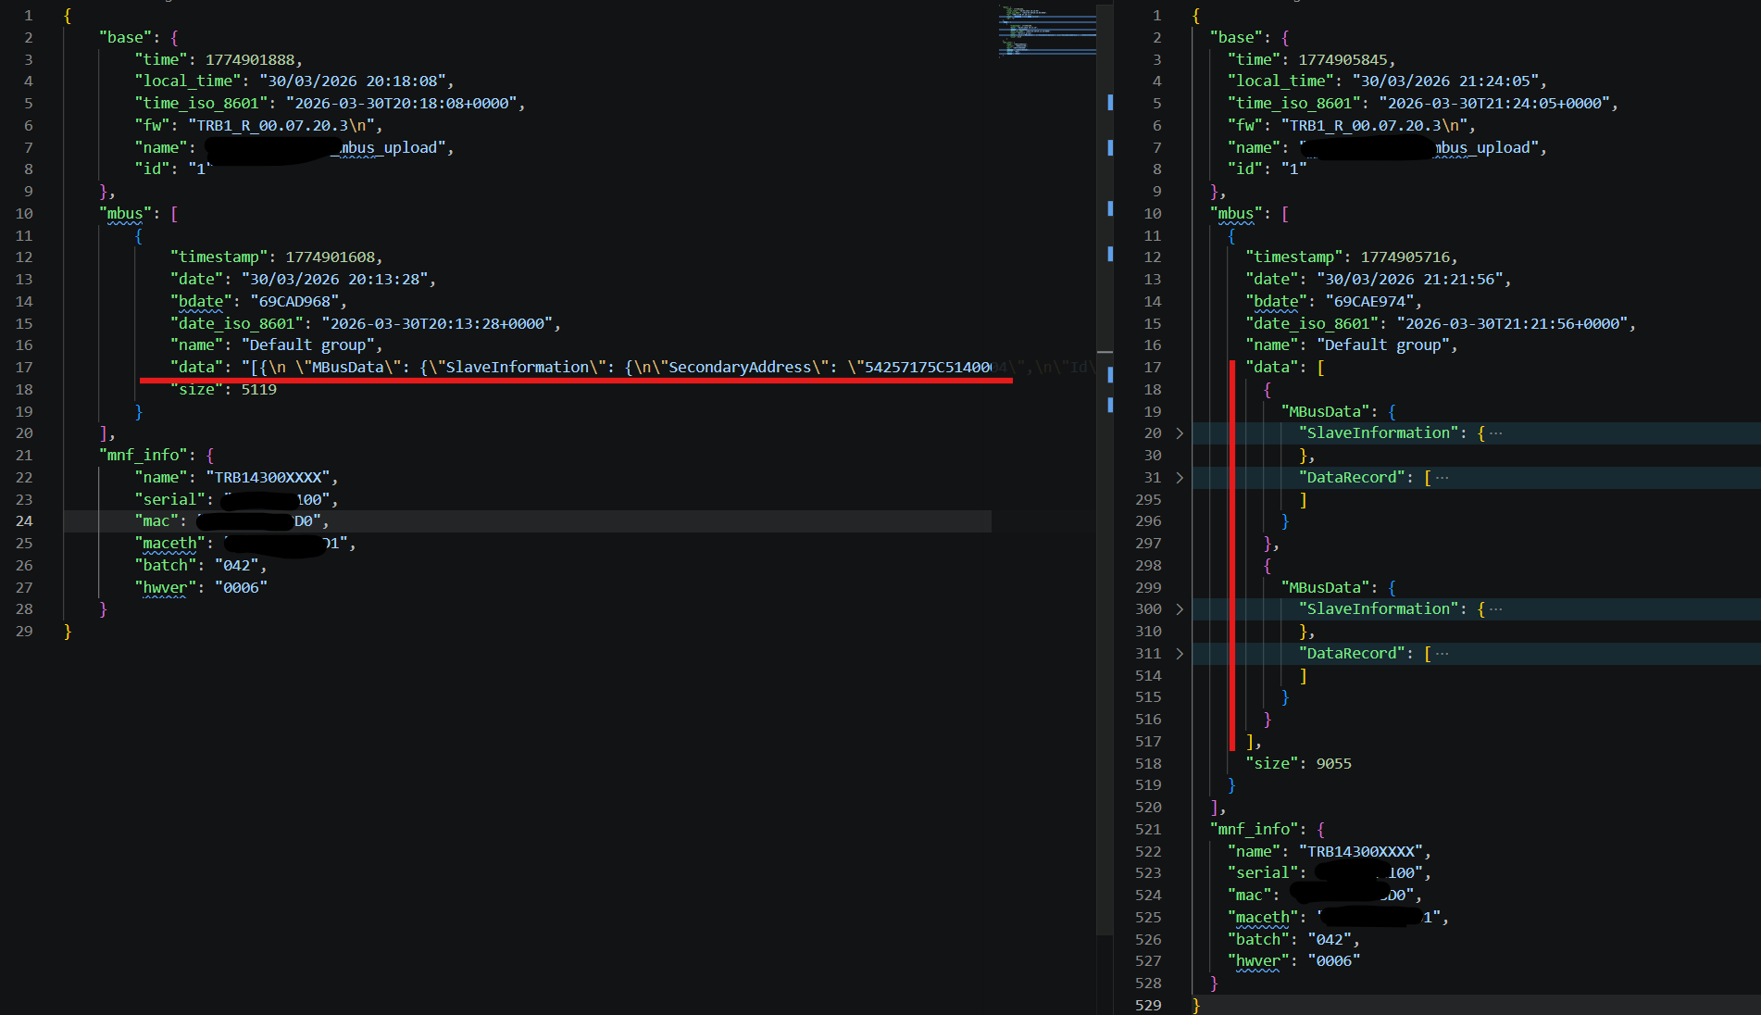Viewport: 1761px width, 1015px height.
Task: Click the "bdate" value 69CAD968
Action: pos(294,302)
